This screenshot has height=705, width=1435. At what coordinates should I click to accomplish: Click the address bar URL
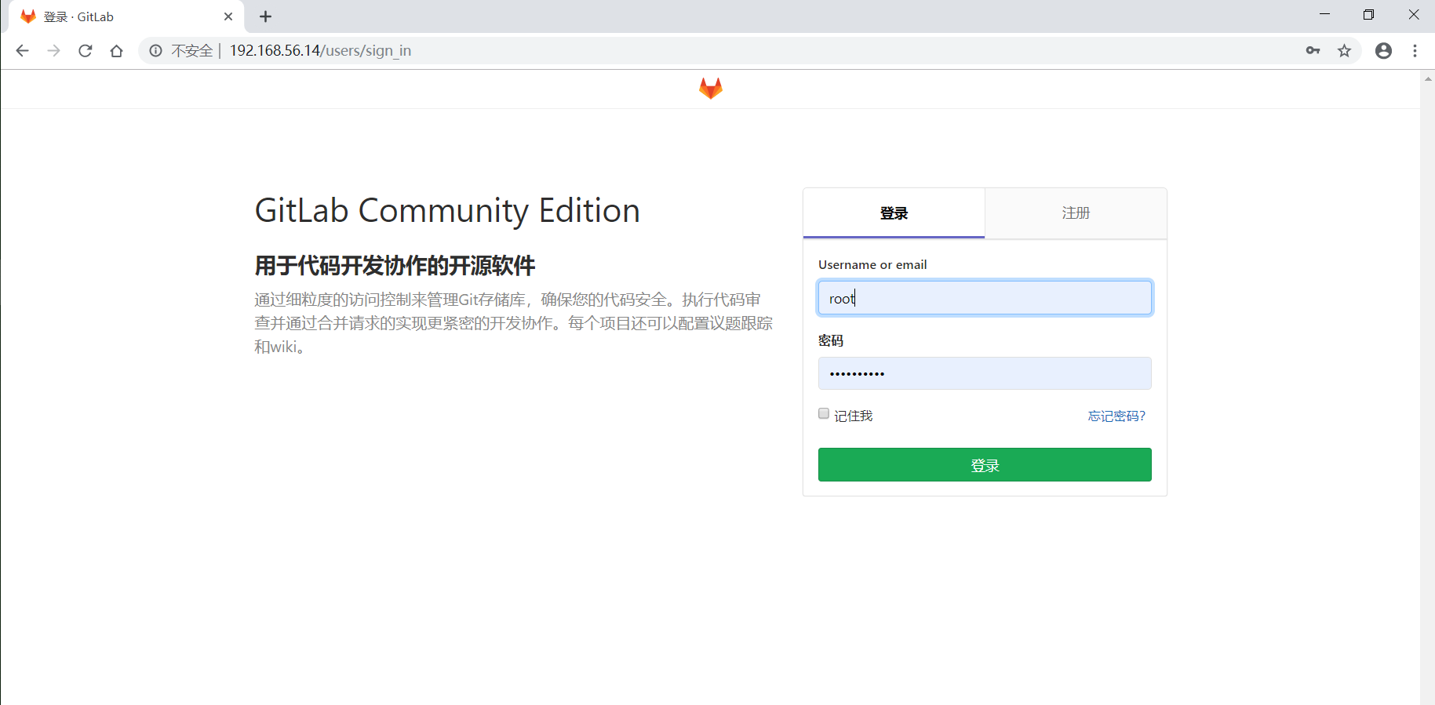point(320,51)
